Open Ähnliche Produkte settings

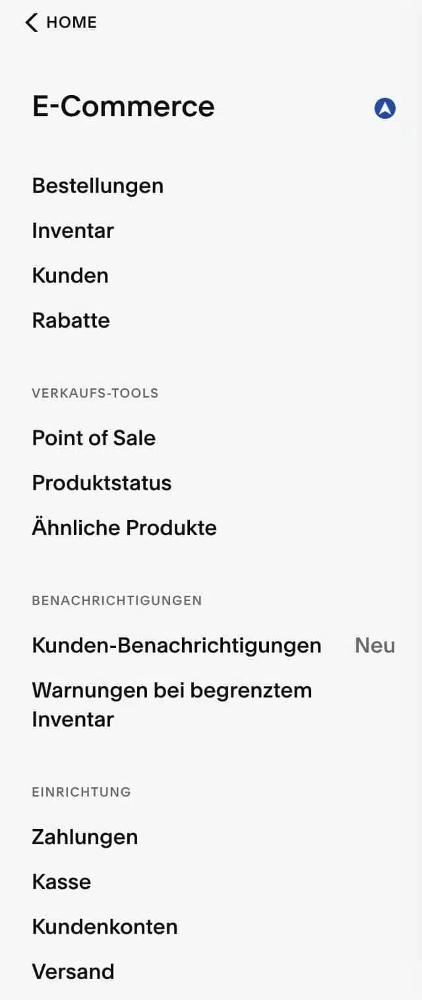[x=124, y=528]
